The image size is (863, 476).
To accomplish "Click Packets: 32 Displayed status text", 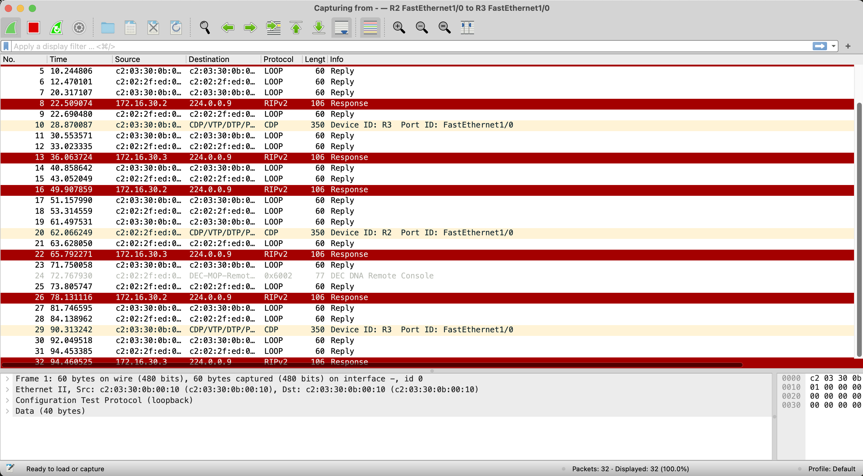I will coord(630,469).
